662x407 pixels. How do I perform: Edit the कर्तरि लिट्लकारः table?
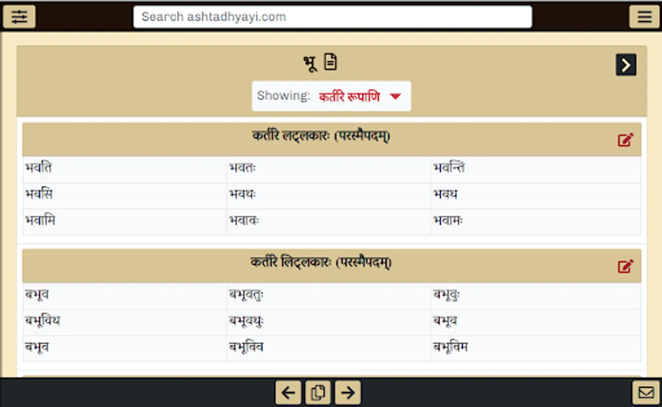625,267
